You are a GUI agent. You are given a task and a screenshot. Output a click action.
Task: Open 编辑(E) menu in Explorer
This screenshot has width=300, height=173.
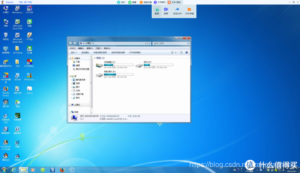click(x=81, y=48)
